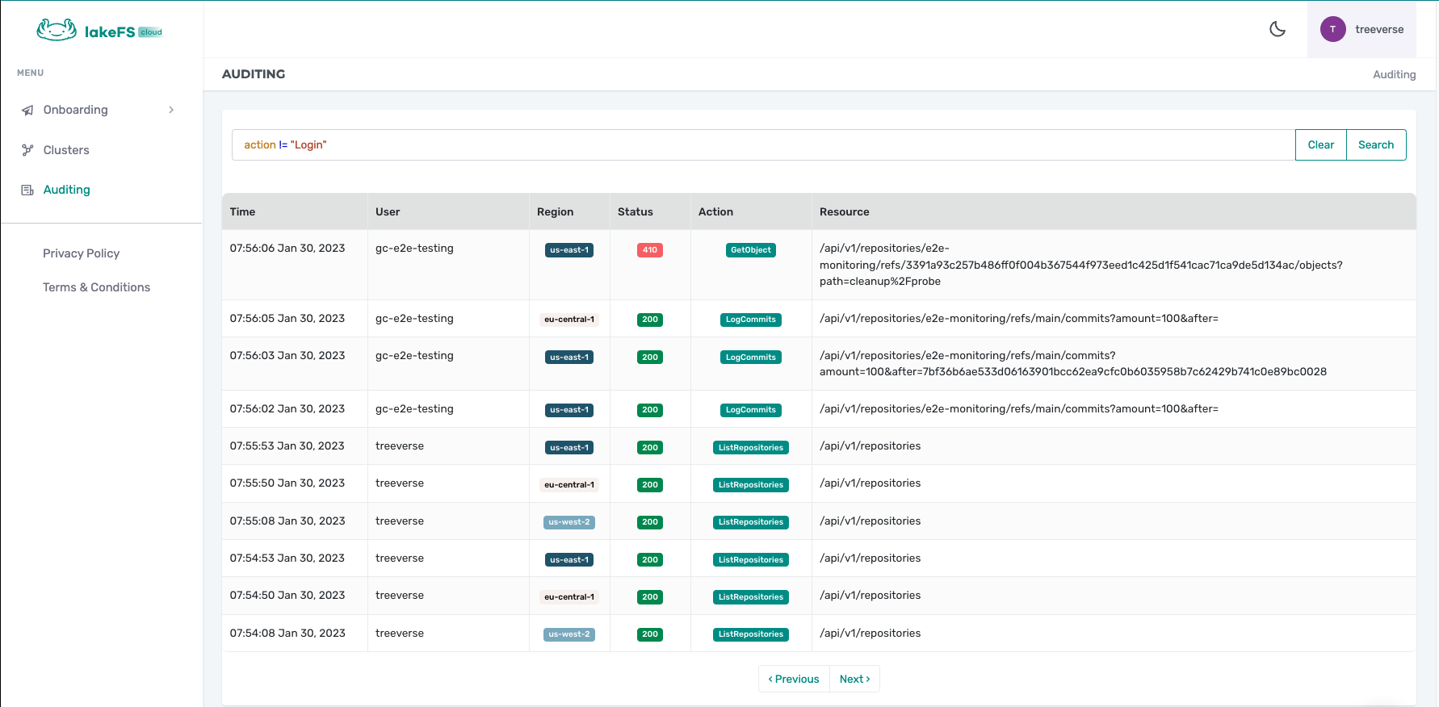The width and height of the screenshot is (1439, 707).
Task: Click the audit query input field
Action: tap(763, 144)
